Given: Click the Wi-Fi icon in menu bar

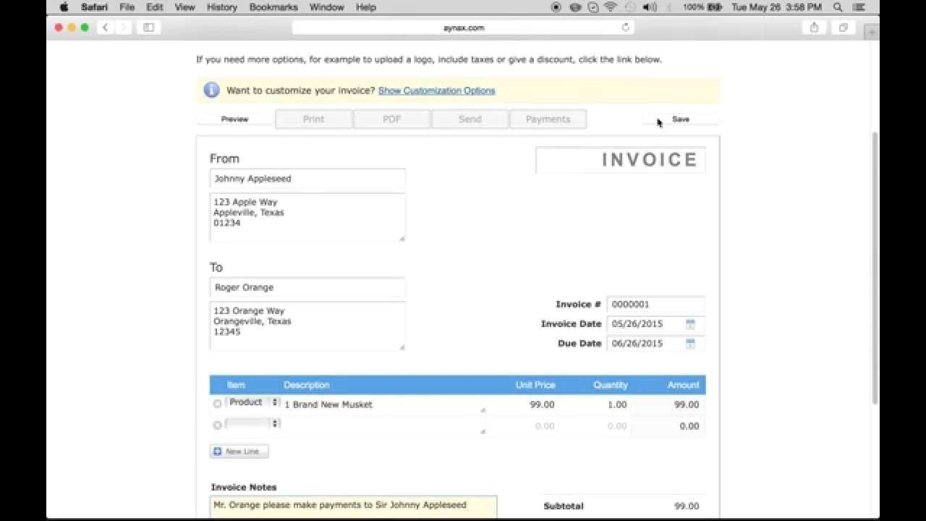Looking at the screenshot, I should pyautogui.click(x=611, y=7).
